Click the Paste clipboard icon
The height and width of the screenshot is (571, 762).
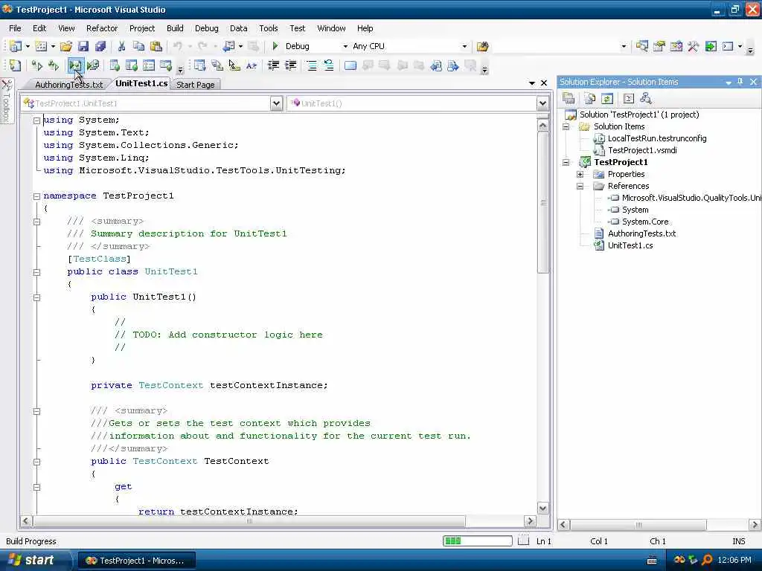tap(156, 46)
